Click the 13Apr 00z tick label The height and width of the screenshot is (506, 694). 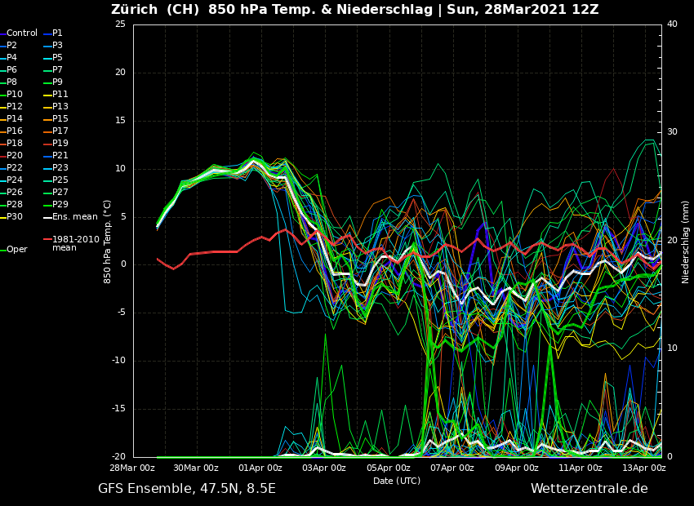644,468
